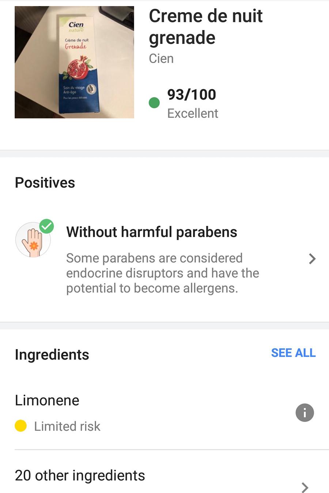The image size is (329, 493).
Task: Tap the 93/100 score value
Action: [x=192, y=94]
